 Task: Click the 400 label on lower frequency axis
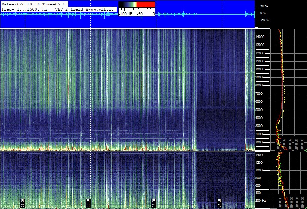258,193
